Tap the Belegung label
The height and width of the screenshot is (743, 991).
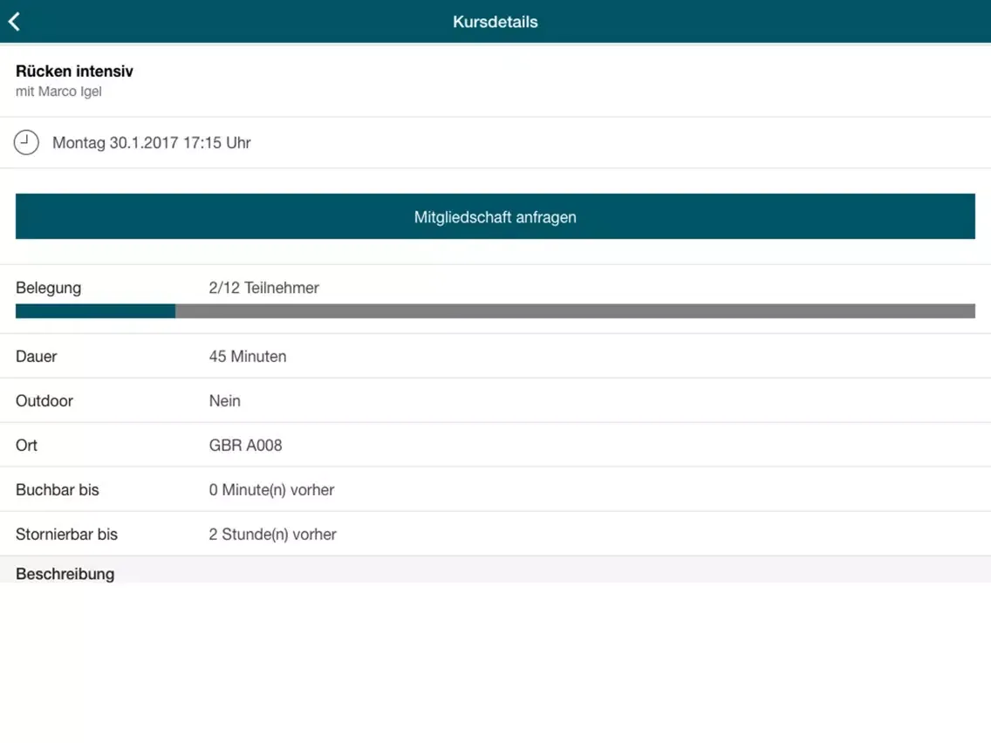click(x=49, y=288)
